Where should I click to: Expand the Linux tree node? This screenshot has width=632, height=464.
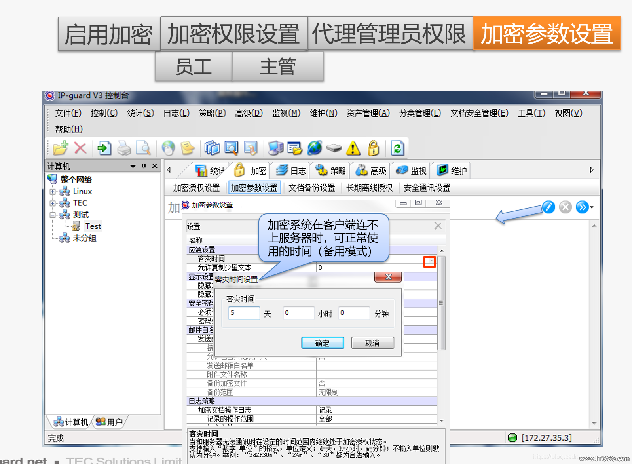(52, 192)
